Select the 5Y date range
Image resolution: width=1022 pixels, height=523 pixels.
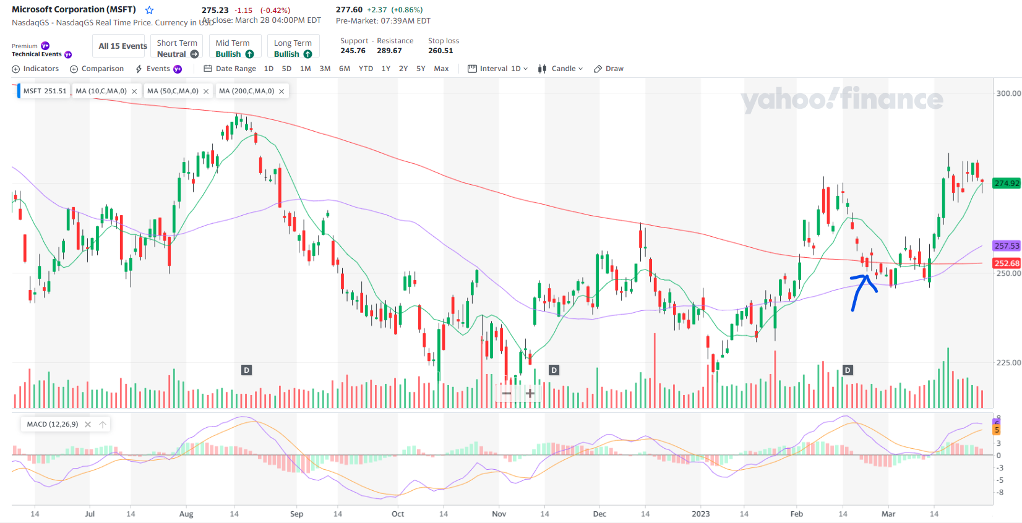[x=421, y=69]
